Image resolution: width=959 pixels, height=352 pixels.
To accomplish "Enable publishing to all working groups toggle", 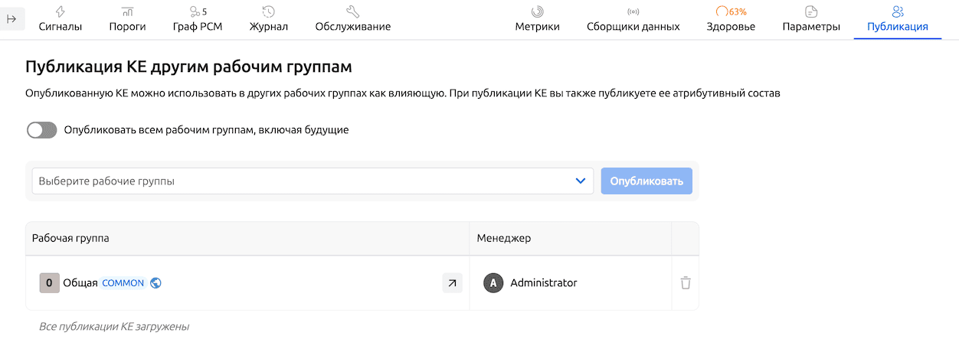I will click(42, 130).
